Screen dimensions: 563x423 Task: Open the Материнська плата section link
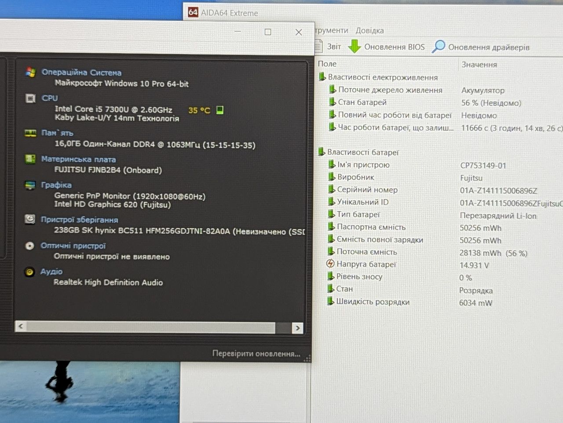coord(78,159)
